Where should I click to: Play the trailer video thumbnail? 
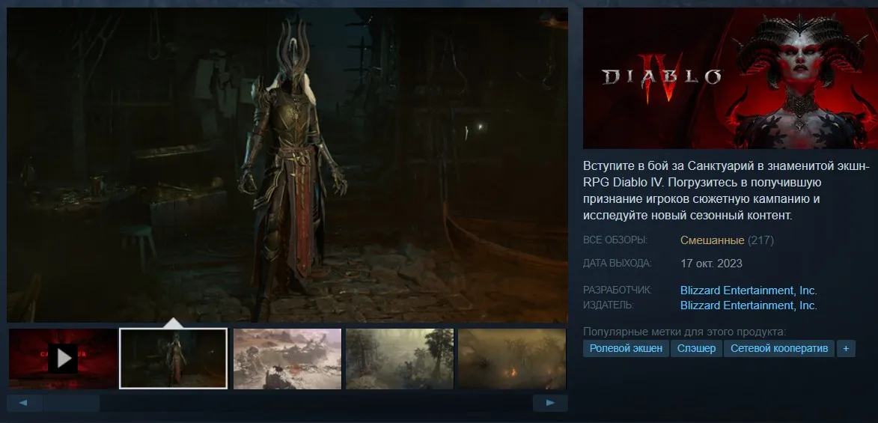64,359
